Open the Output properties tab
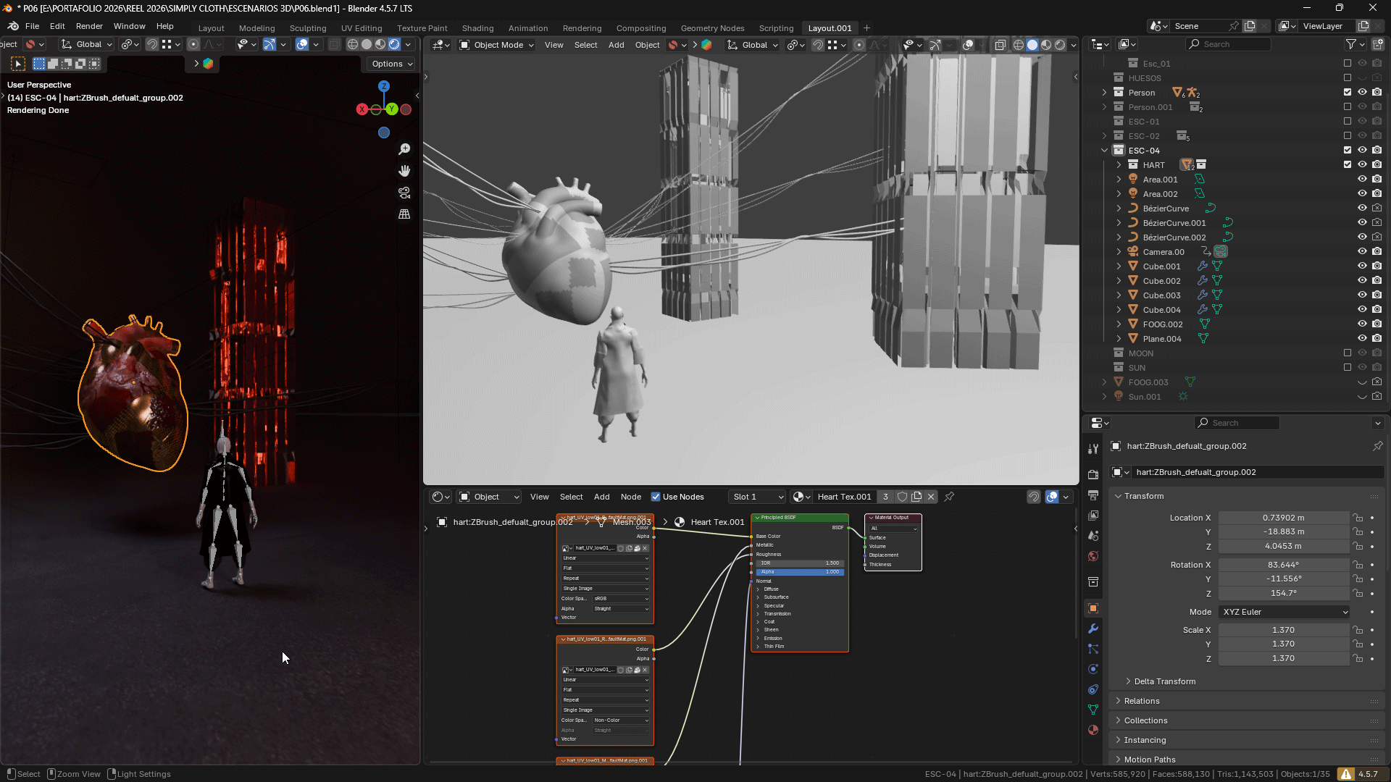This screenshot has height=782, width=1391. [1093, 495]
